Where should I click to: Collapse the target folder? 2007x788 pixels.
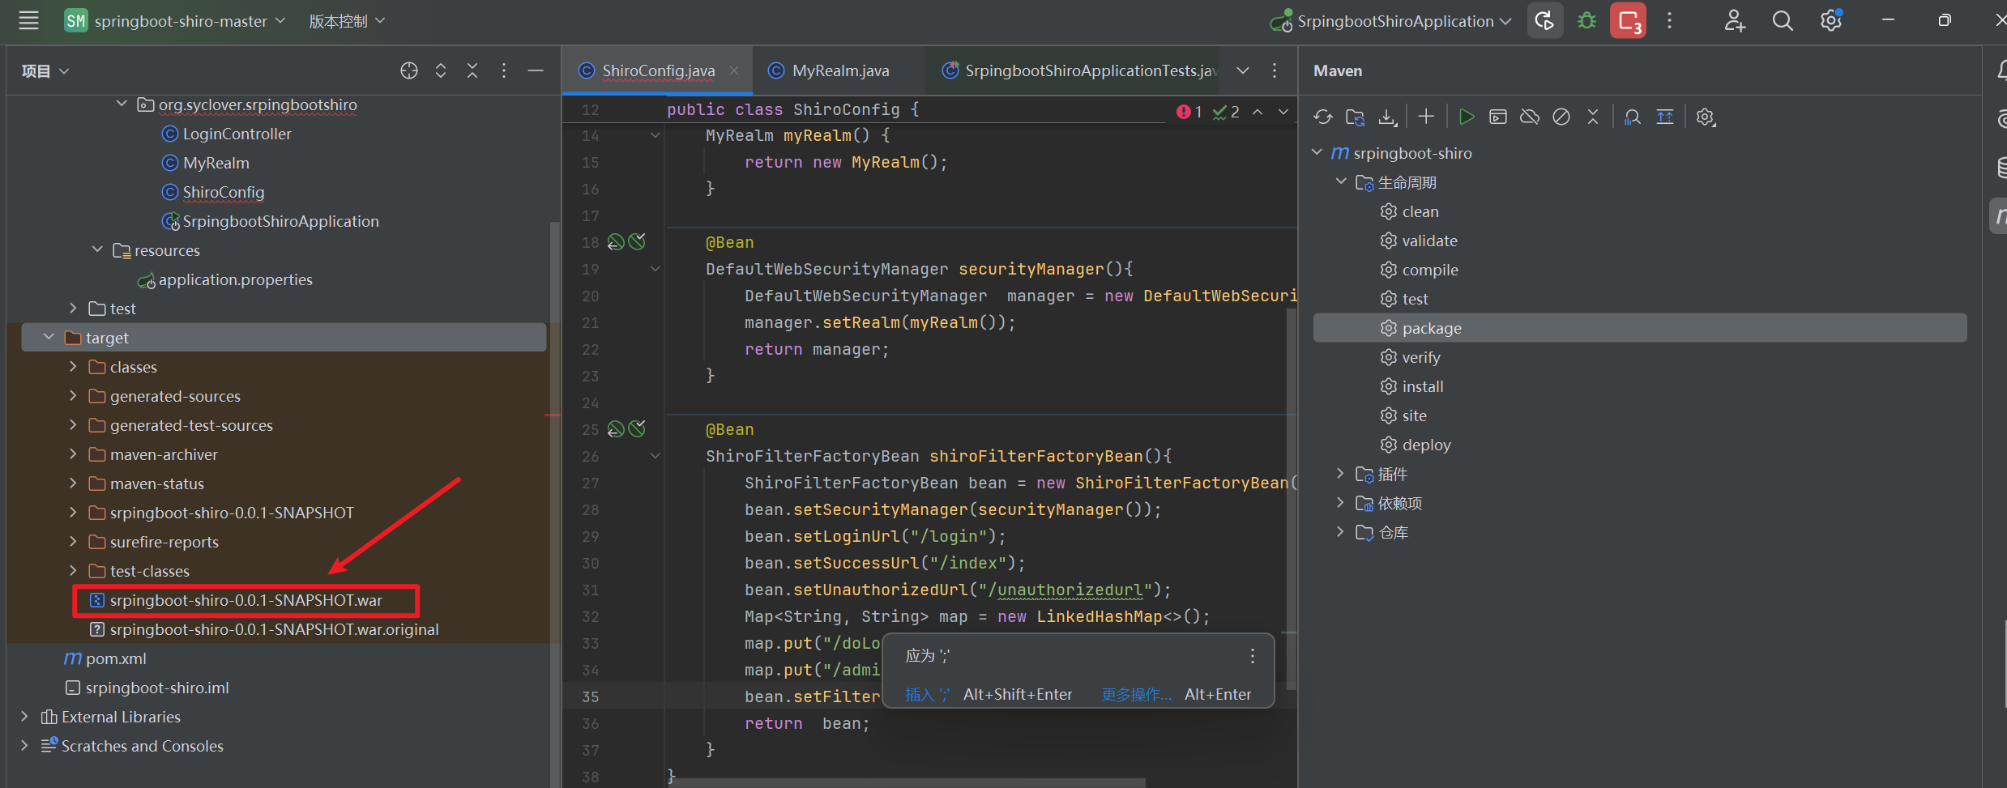pyautogui.click(x=49, y=338)
